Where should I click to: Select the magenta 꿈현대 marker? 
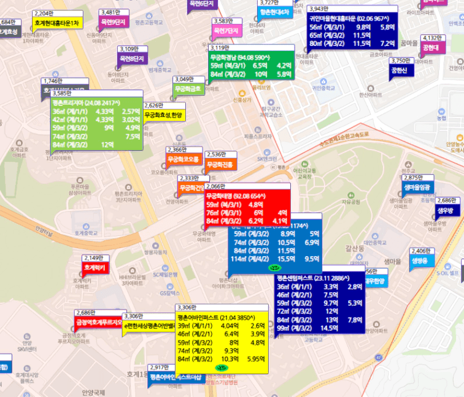(433, 44)
